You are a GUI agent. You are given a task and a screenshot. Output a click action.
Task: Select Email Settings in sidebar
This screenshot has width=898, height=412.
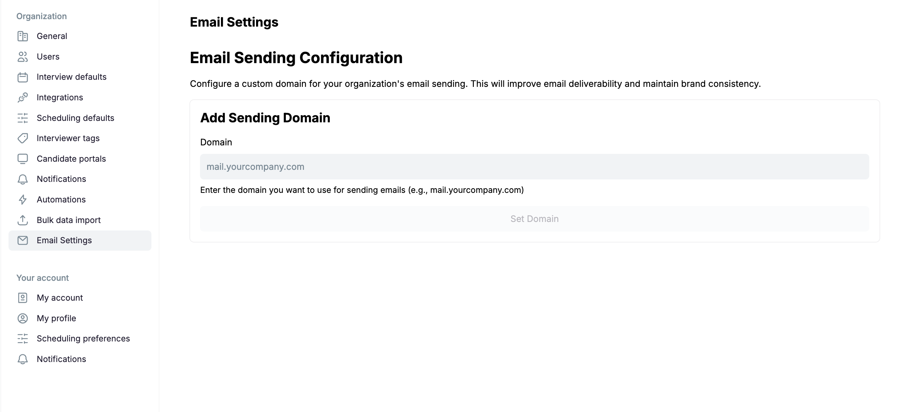[80, 240]
